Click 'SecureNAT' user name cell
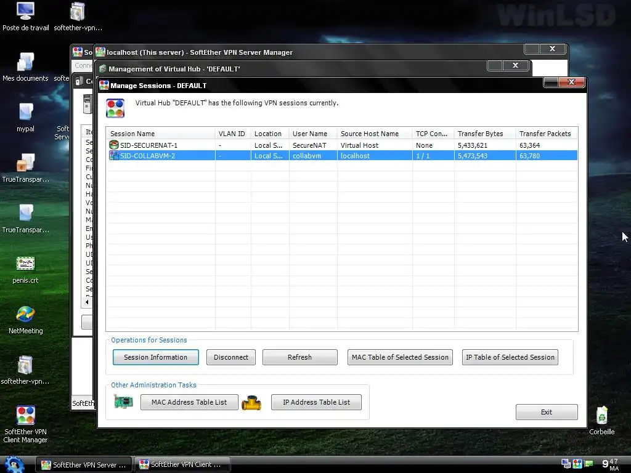 [309, 145]
